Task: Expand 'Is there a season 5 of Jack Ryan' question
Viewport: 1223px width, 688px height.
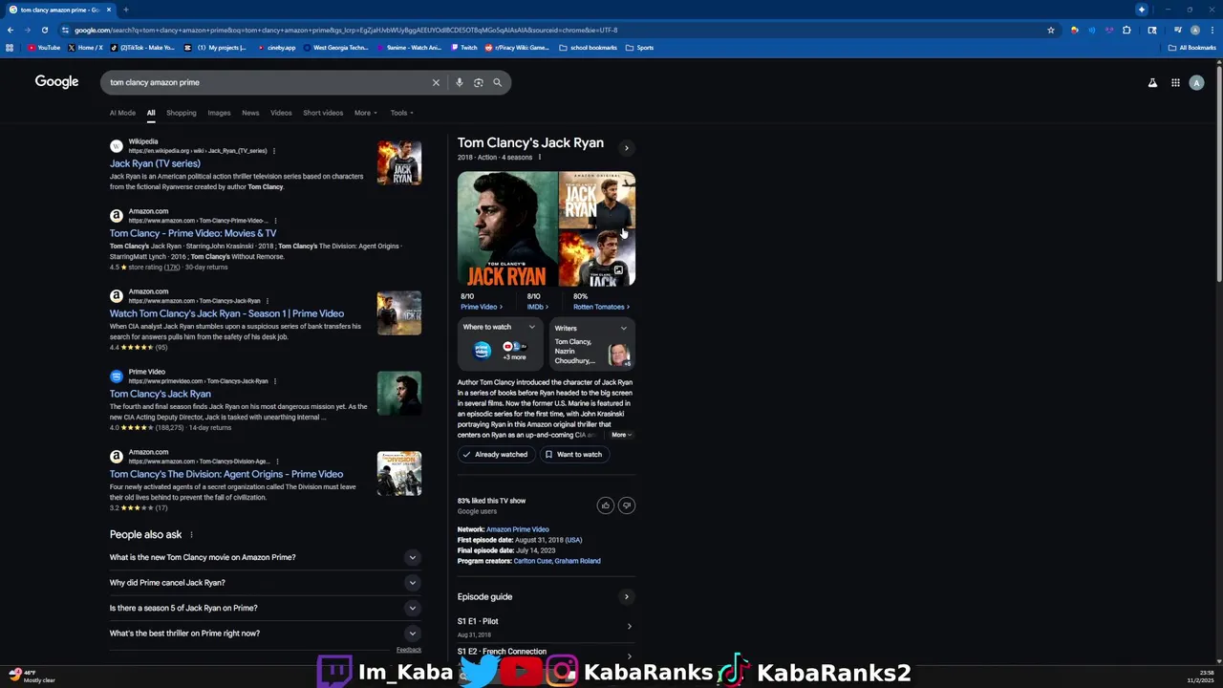Action: tap(265, 608)
